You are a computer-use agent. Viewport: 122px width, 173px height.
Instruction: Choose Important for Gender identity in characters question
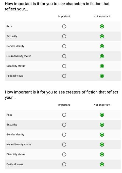click(x=64, y=46)
